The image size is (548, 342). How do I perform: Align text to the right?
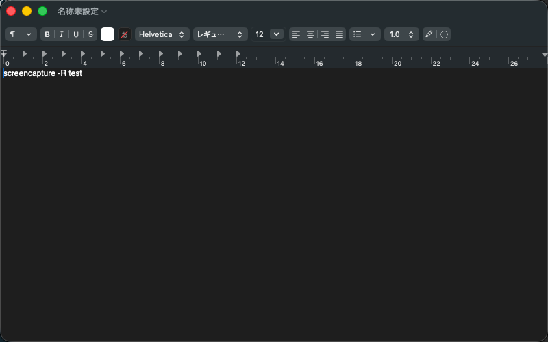pos(325,34)
